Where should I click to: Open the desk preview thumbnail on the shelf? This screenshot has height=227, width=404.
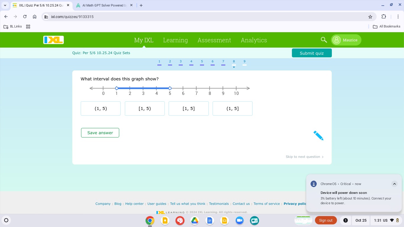303,220
